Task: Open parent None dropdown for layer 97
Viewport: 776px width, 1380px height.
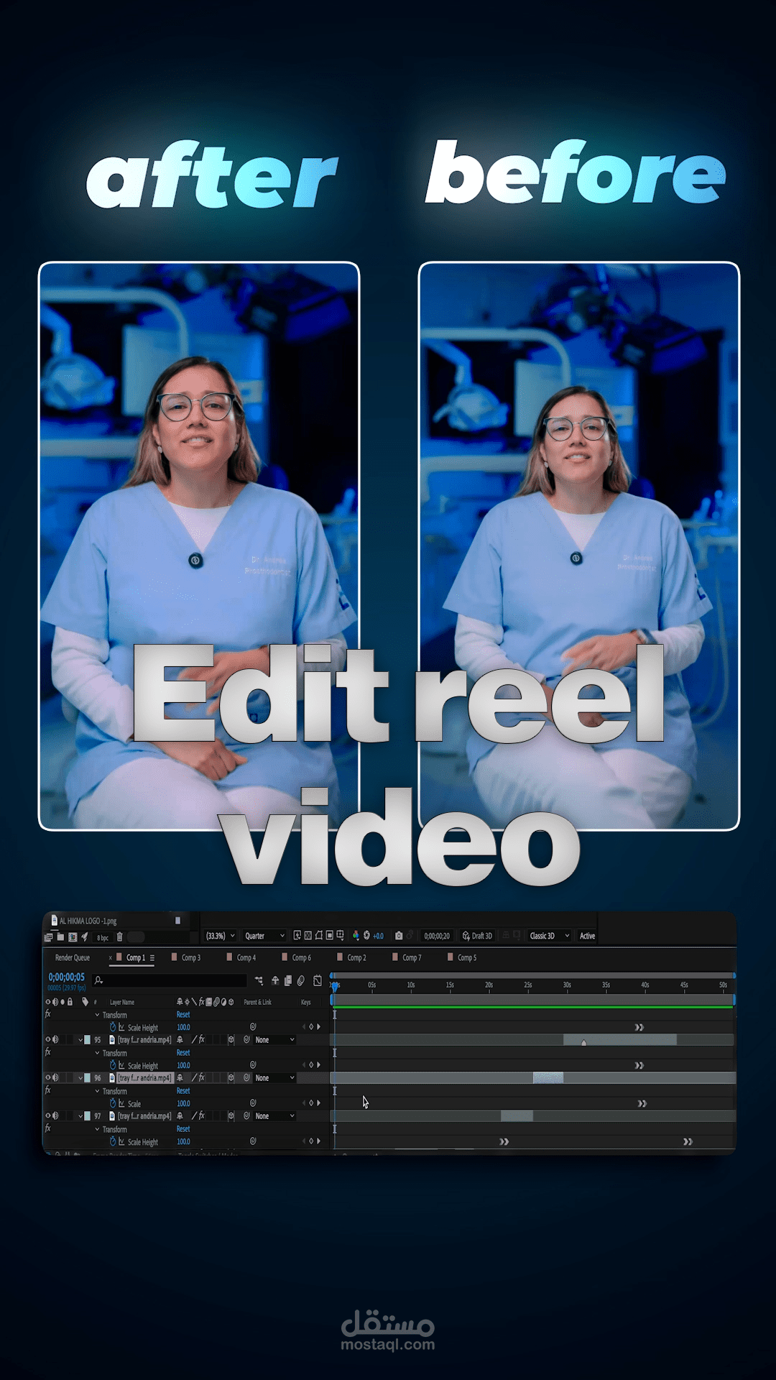Action: (274, 1115)
